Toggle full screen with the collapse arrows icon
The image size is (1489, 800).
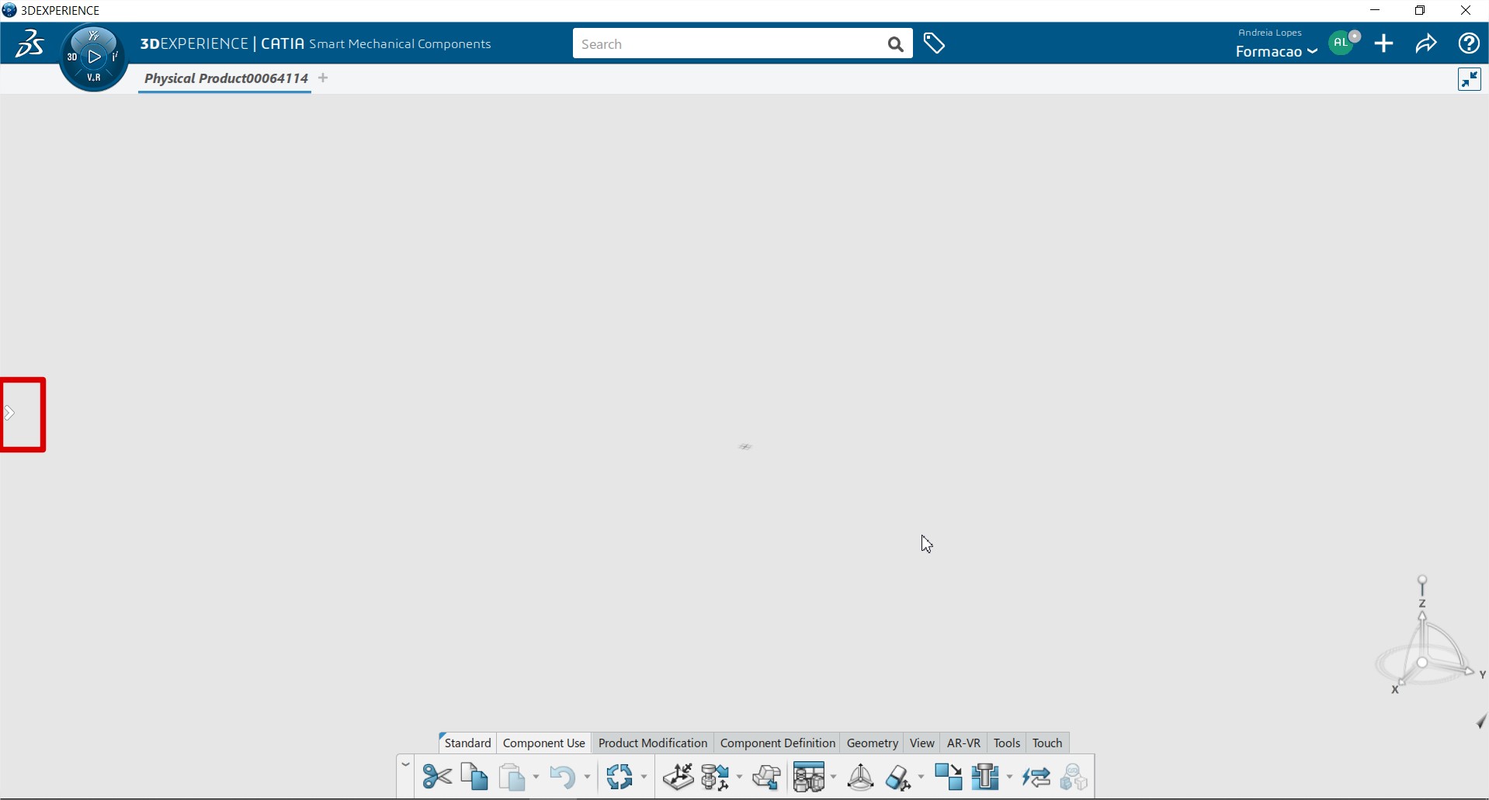click(x=1469, y=79)
